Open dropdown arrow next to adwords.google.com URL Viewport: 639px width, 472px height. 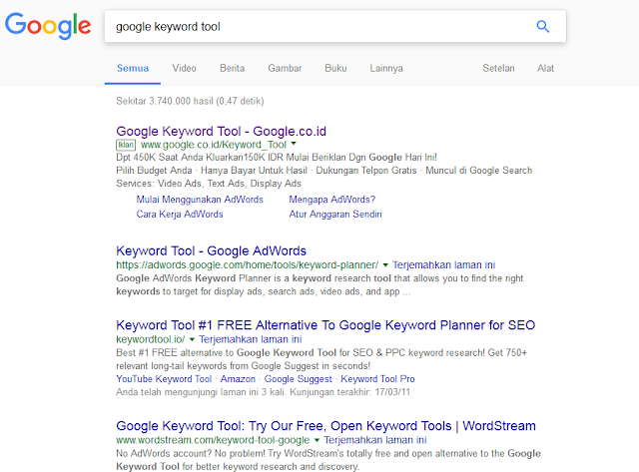point(385,265)
